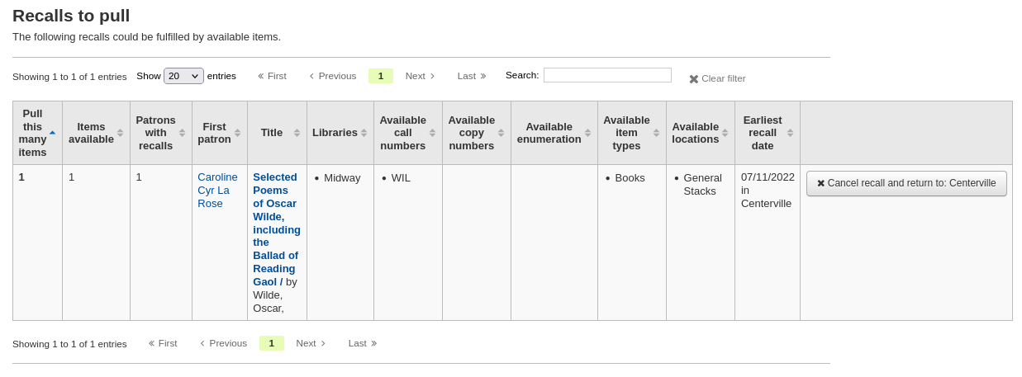
Task: Click sort arrows on First patron column
Action: click(x=237, y=133)
